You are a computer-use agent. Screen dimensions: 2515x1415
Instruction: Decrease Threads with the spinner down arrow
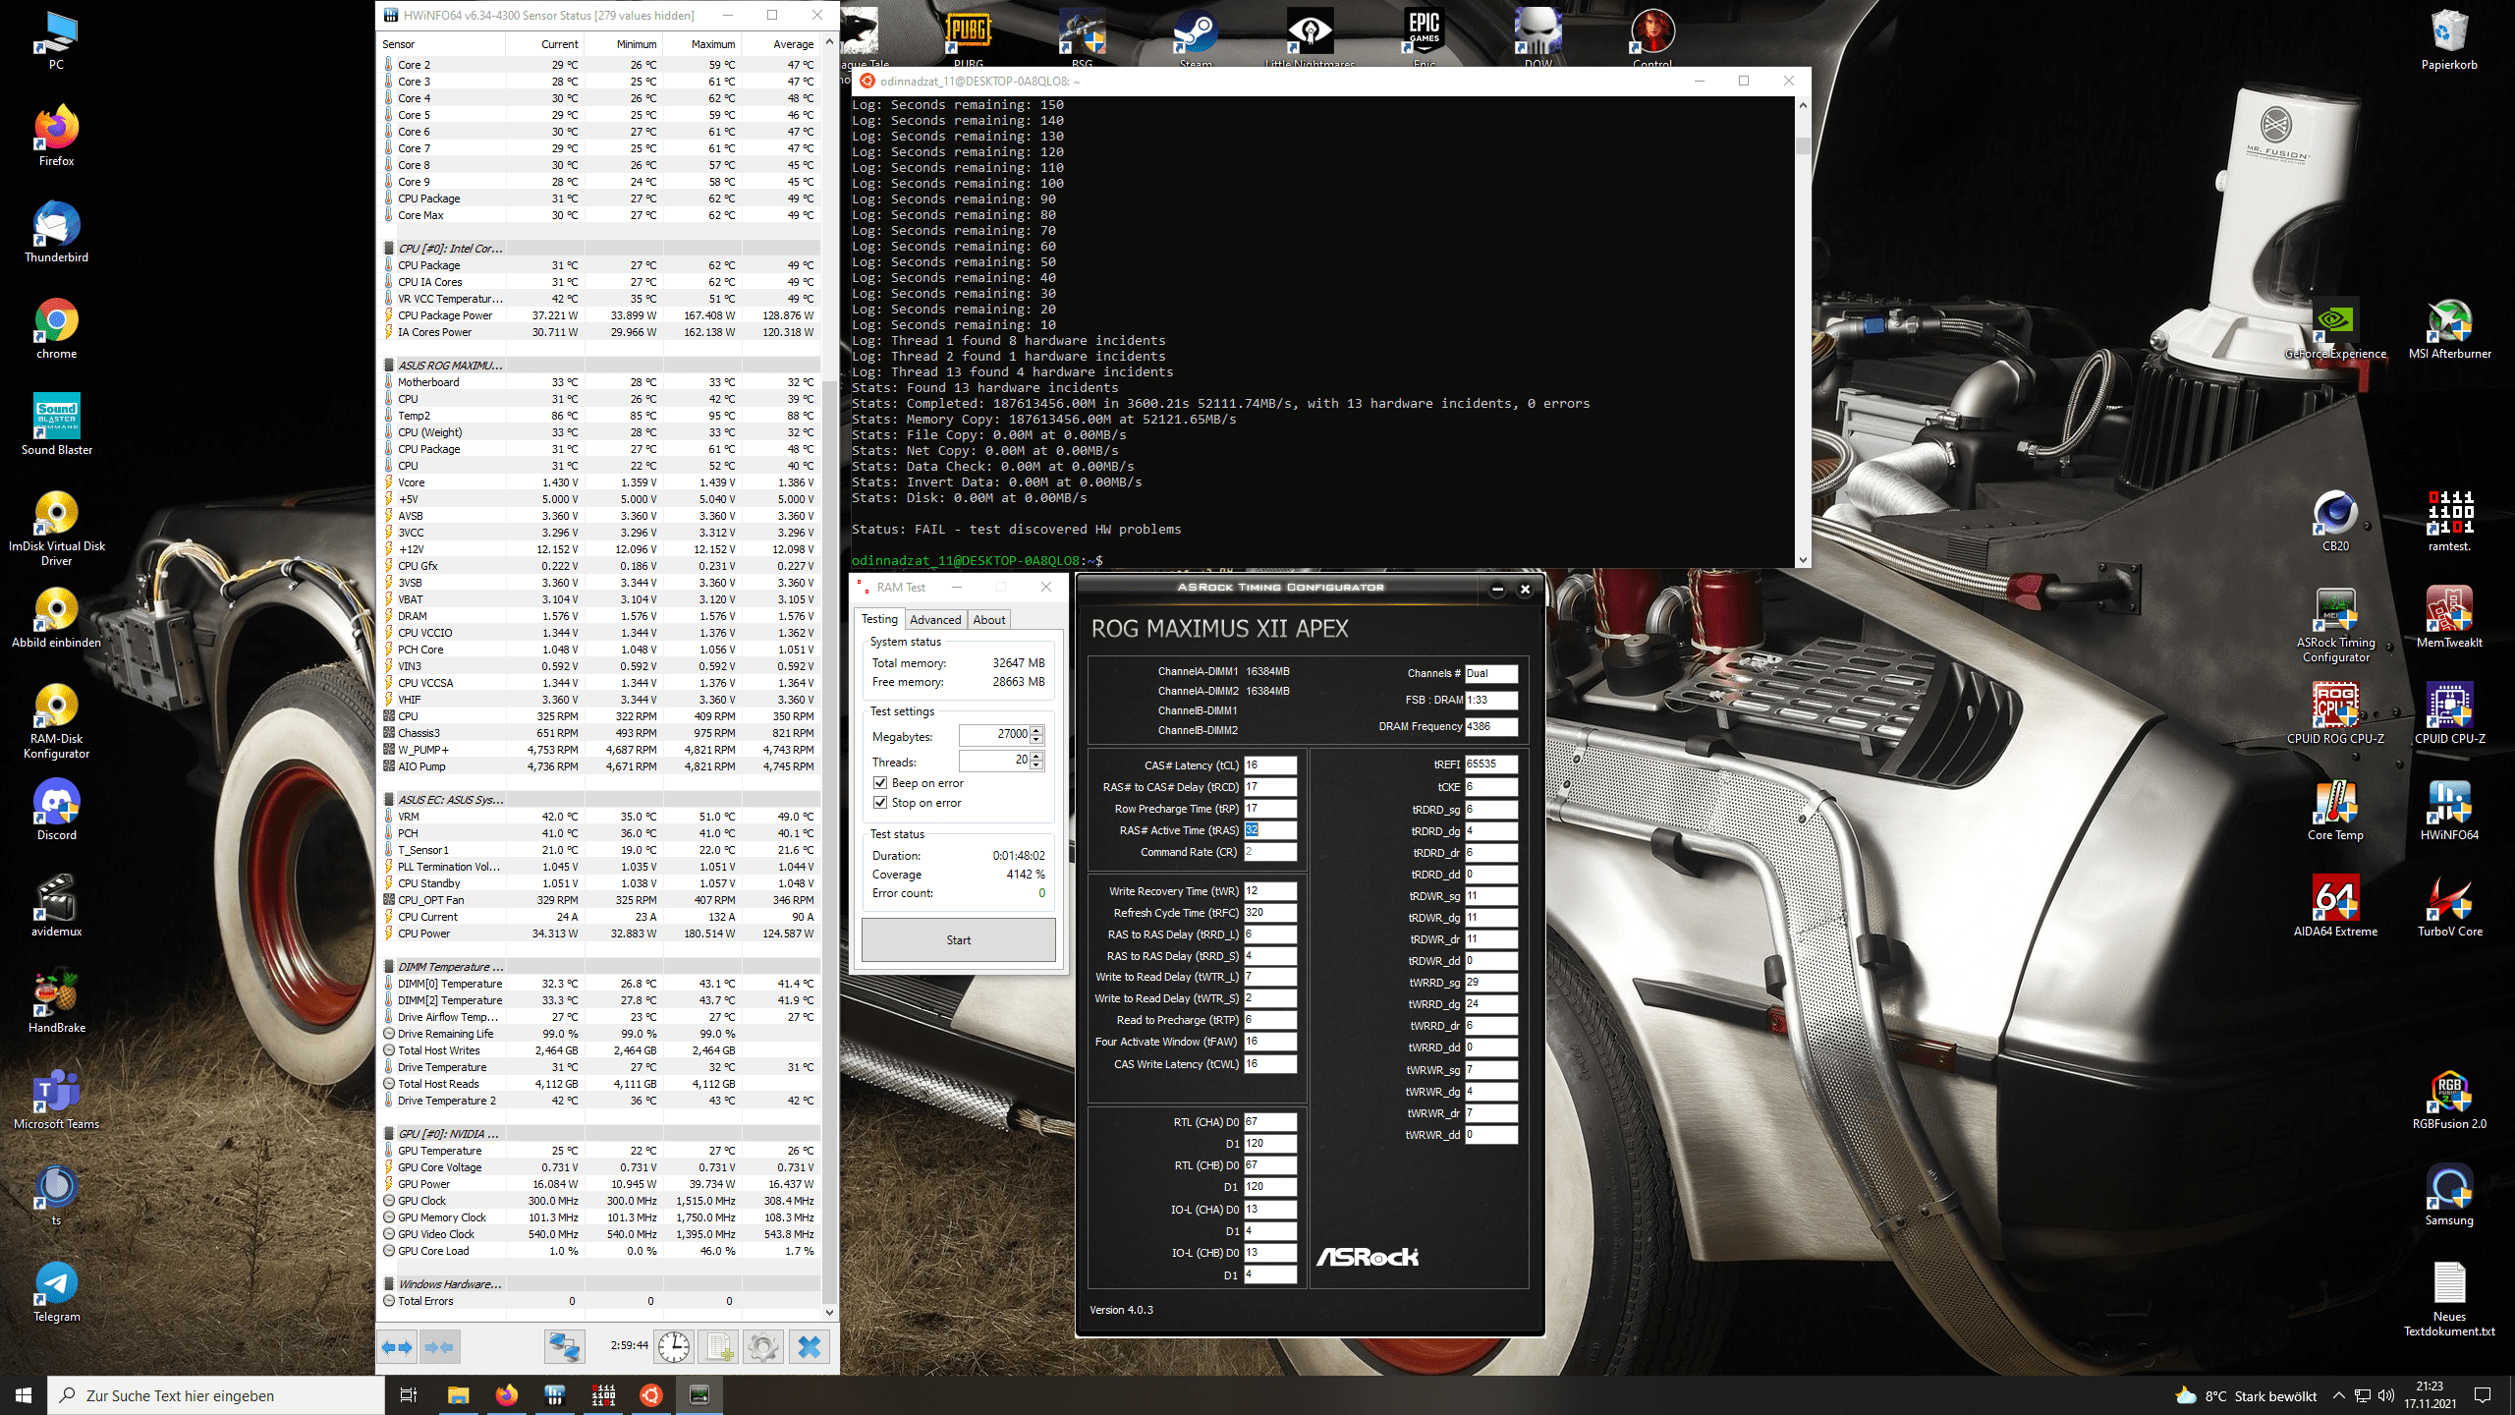(1036, 765)
